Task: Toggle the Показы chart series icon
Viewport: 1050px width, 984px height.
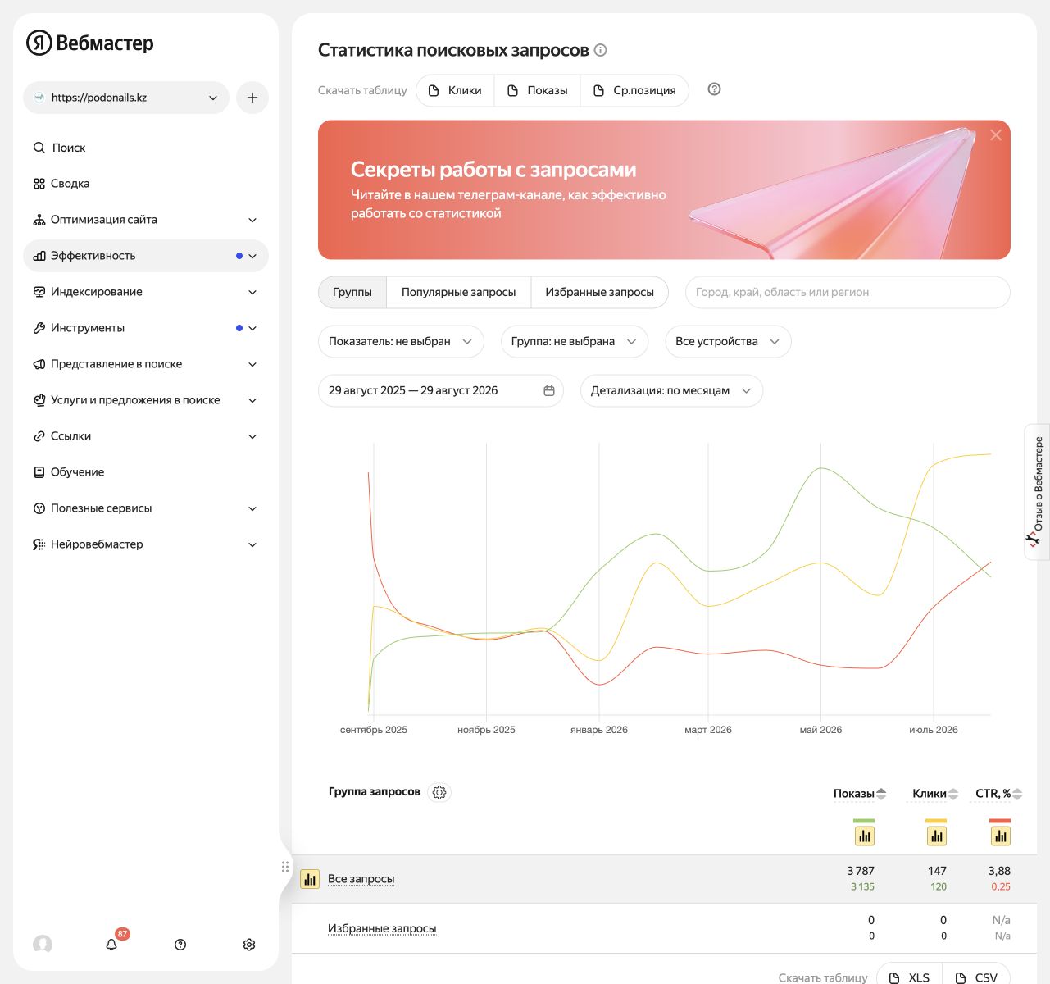Action: 864,836
